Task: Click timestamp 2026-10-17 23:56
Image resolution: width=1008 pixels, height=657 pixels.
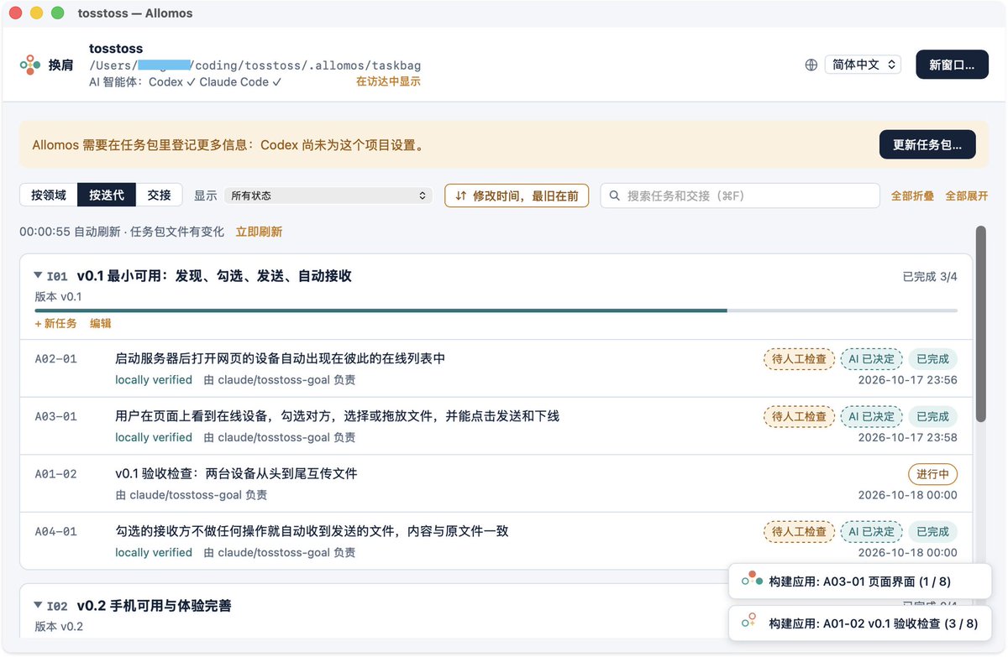Action: (x=908, y=379)
